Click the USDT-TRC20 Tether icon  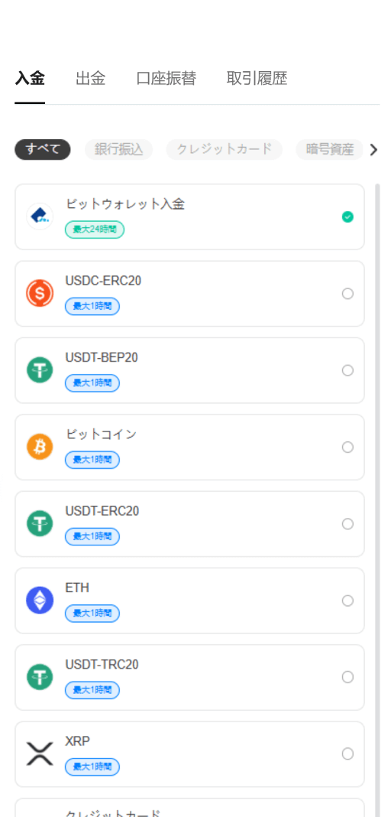pyautogui.click(x=40, y=677)
